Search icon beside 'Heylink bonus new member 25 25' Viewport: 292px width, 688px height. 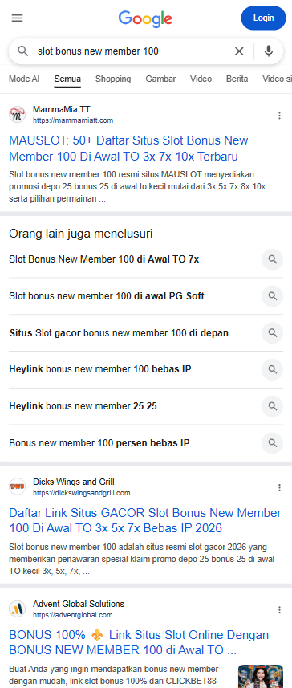pos(272,406)
